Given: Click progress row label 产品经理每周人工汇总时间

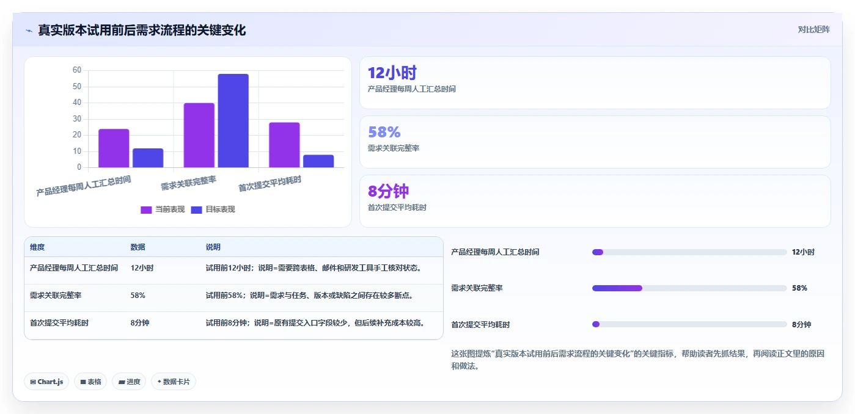Looking at the screenshot, I should [495, 252].
